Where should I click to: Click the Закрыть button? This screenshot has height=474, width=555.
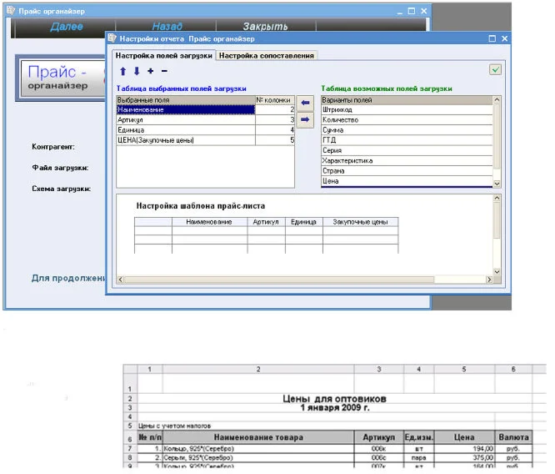265,27
